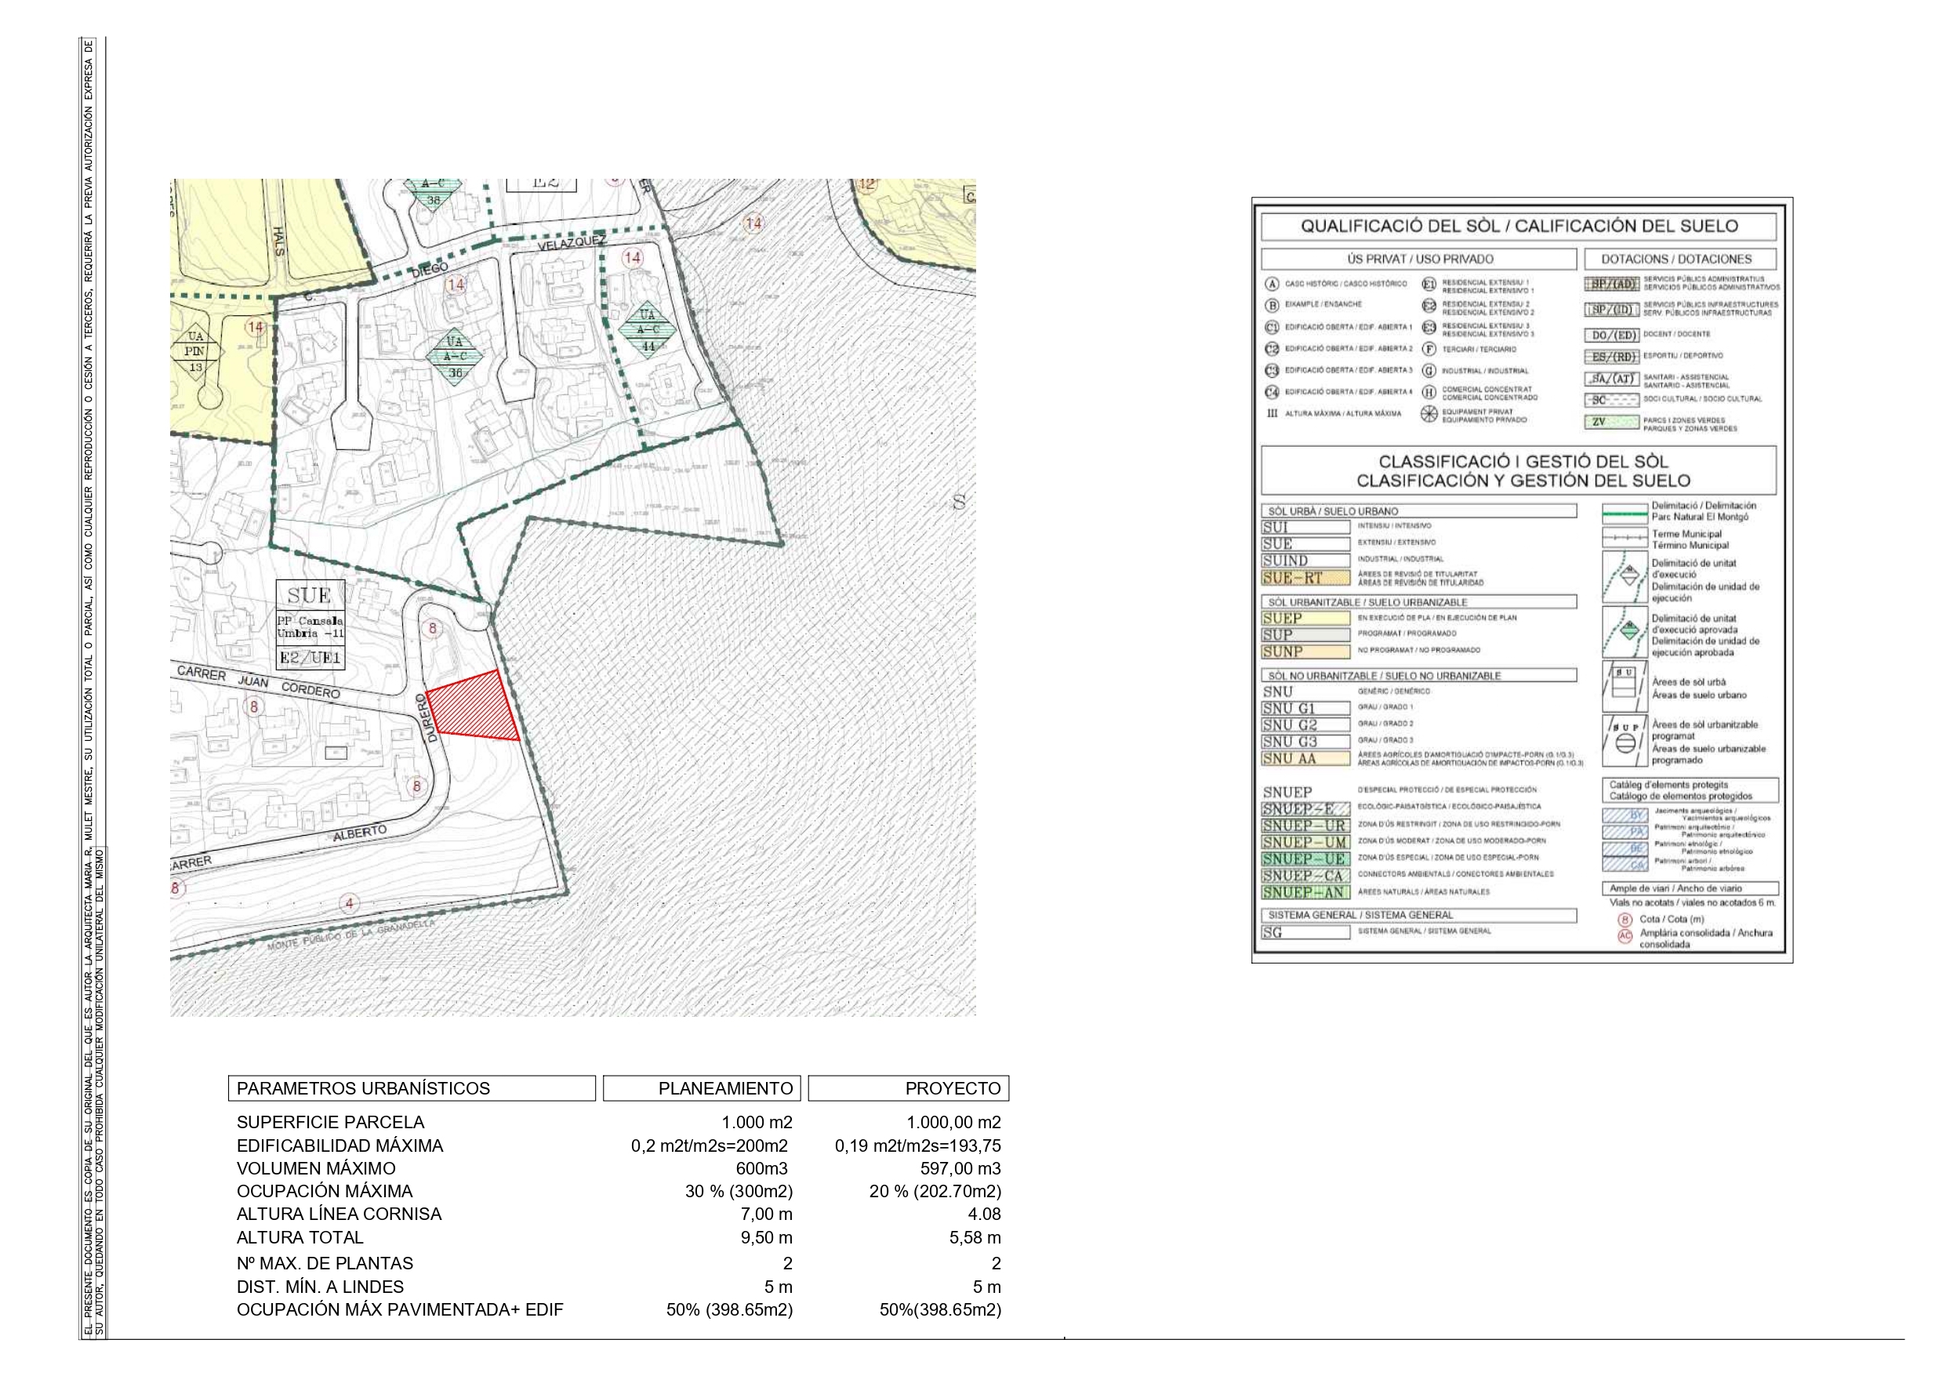Click the circled G Industrial symbol
This screenshot has height=1376, width=1946.
(1429, 372)
